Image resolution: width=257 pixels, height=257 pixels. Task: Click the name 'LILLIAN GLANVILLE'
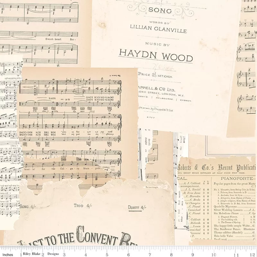pos(158,29)
